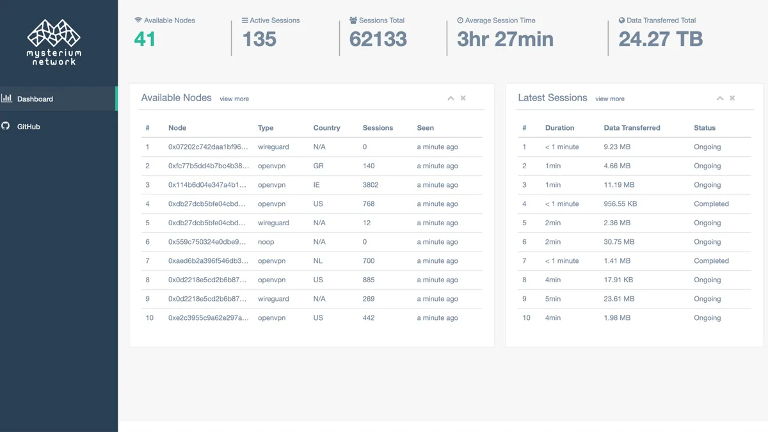Click the Sessions Total users icon

click(x=353, y=20)
